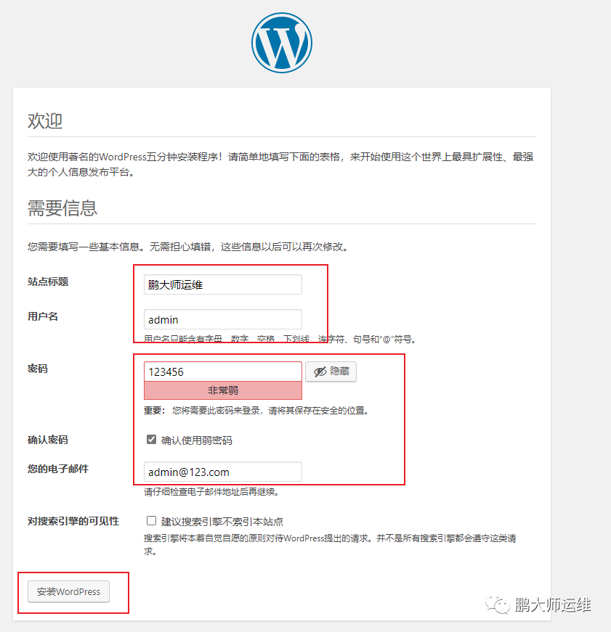The width and height of the screenshot is (611, 632).
Task: Hide the password with the 隐藏 button
Action: [x=331, y=372]
